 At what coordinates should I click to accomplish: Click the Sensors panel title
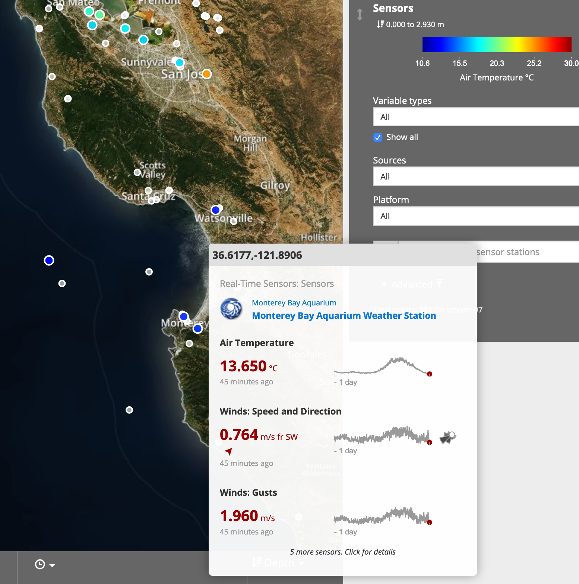point(393,8)
